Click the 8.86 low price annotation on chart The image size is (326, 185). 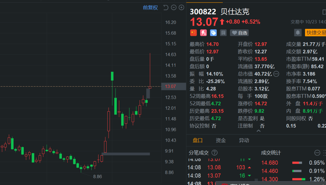97,177
